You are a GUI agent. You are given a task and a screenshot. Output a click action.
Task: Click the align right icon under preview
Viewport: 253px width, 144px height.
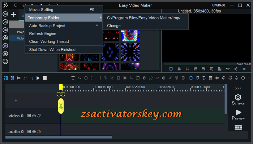[203, 69]
